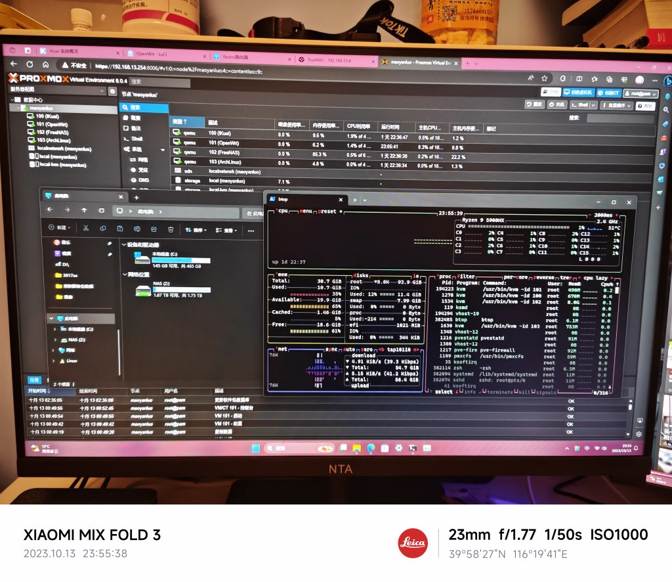The height and width of the screenshot is (582, 672).
Task: Click the Copy icon in File Explorer toolbar
Action: pos(103,229)
